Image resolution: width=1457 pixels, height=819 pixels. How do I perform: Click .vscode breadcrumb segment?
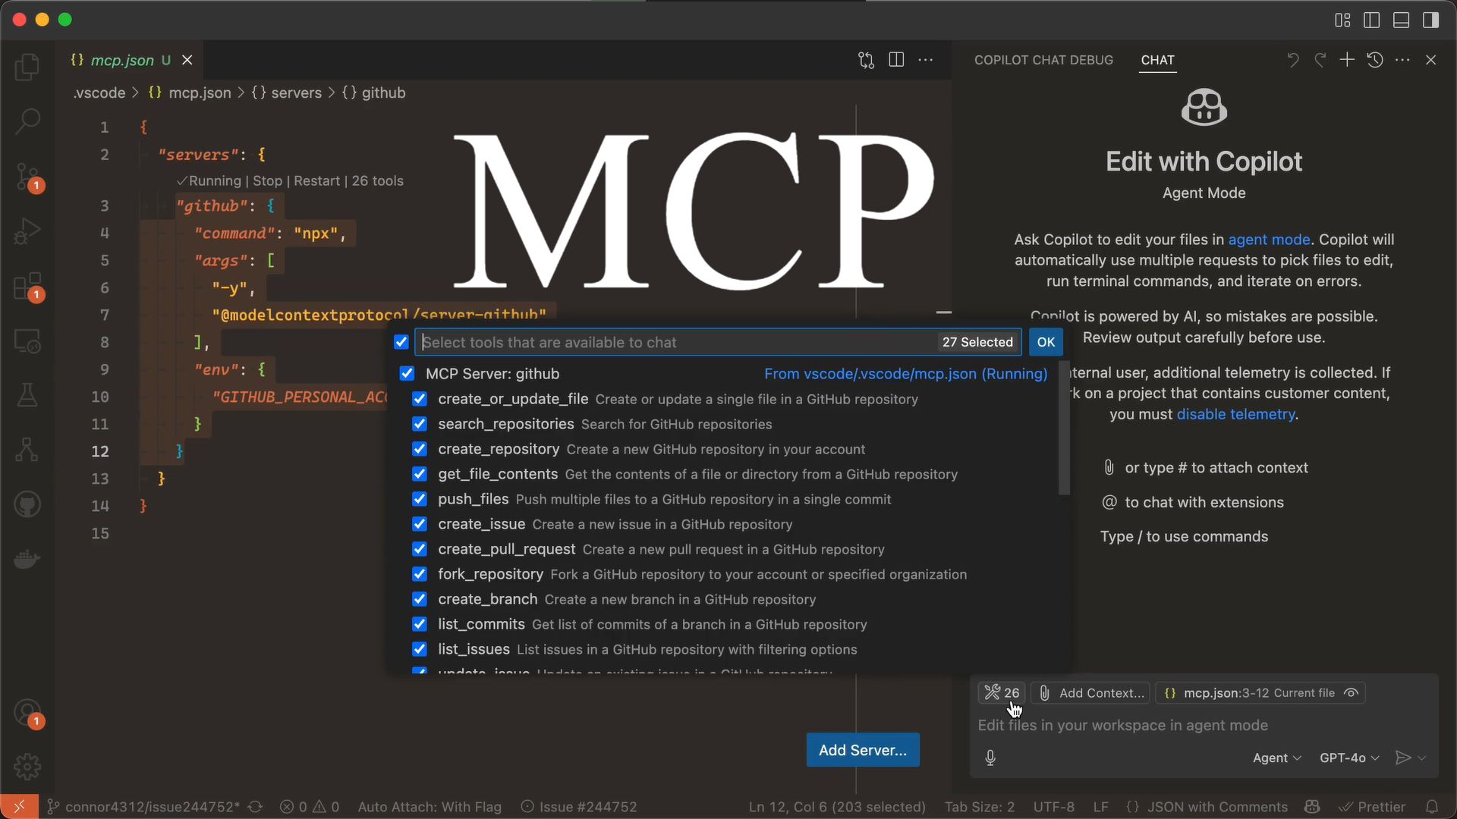[x=99, y=93]
